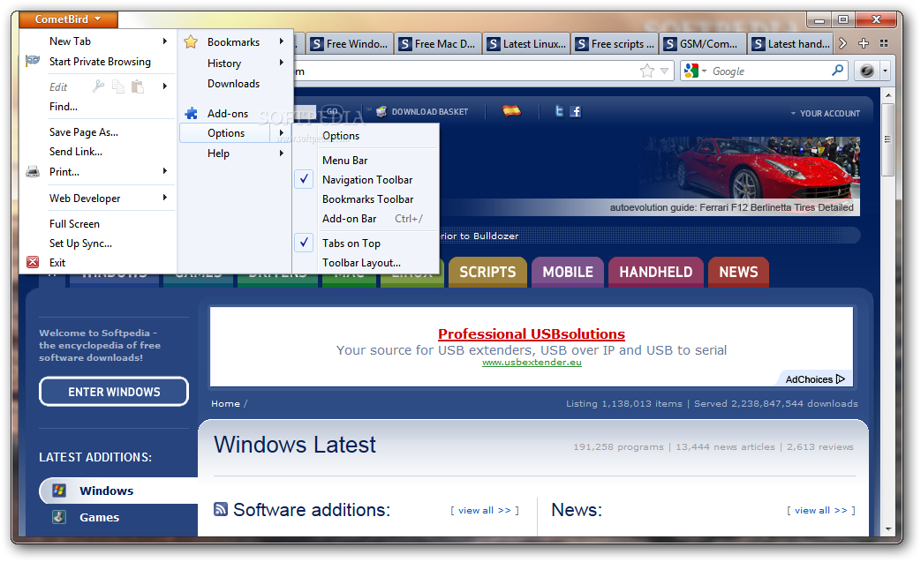The image size is (921, 562).
Task: Click the Facebook icon on Softpedia header
Action: point(575,111)
